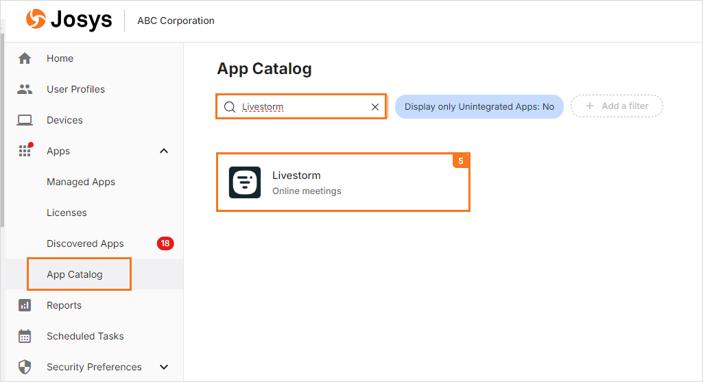703x382 pixels.
Task: Click the red 18 badge
Action: (x=165, y=243)
